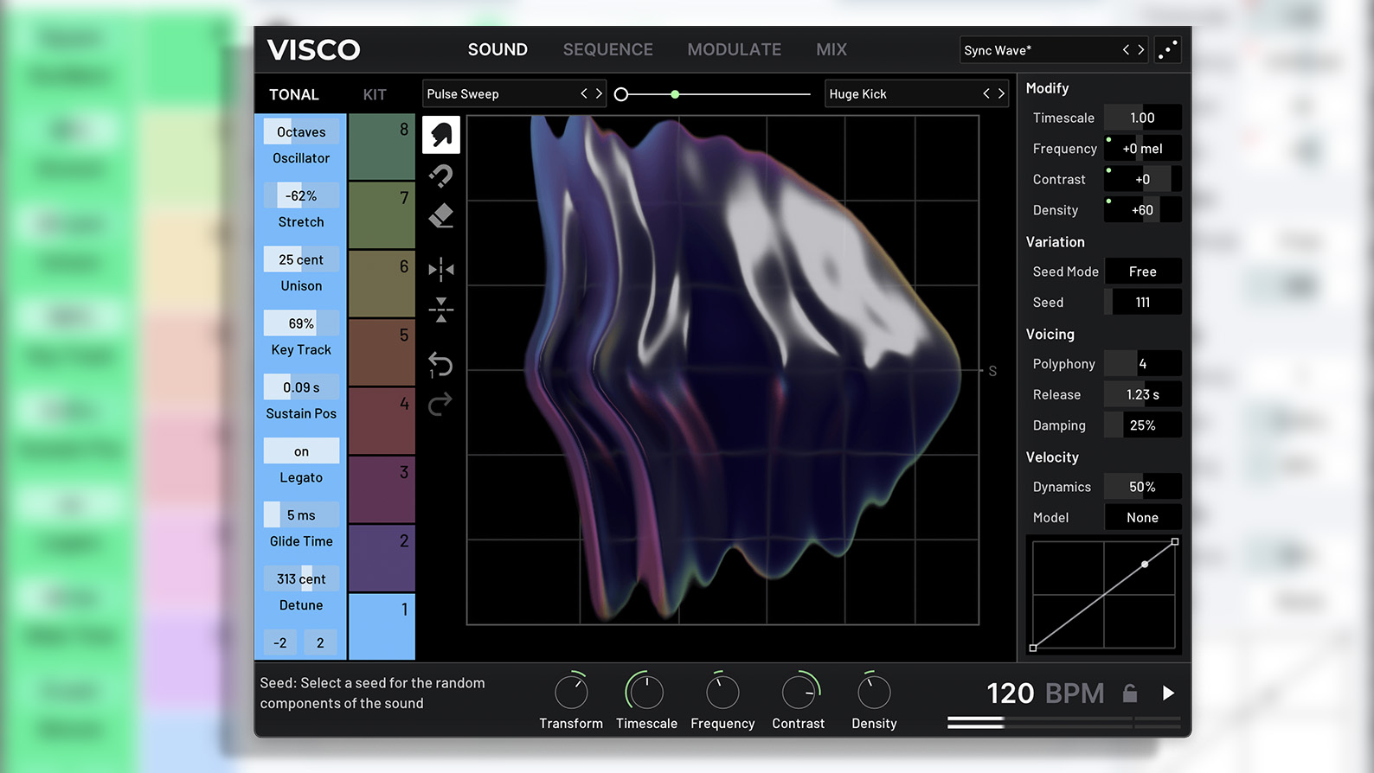
Task: Open the Octaves oscillator dropdown
Action: [x=301, y=131]
